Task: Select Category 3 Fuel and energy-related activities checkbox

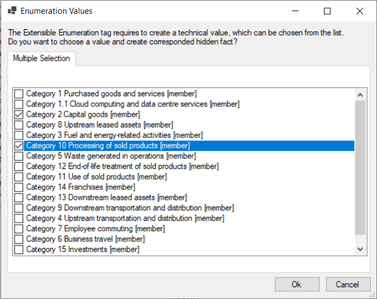Action: pyautogui.click(x=19, y=135)
